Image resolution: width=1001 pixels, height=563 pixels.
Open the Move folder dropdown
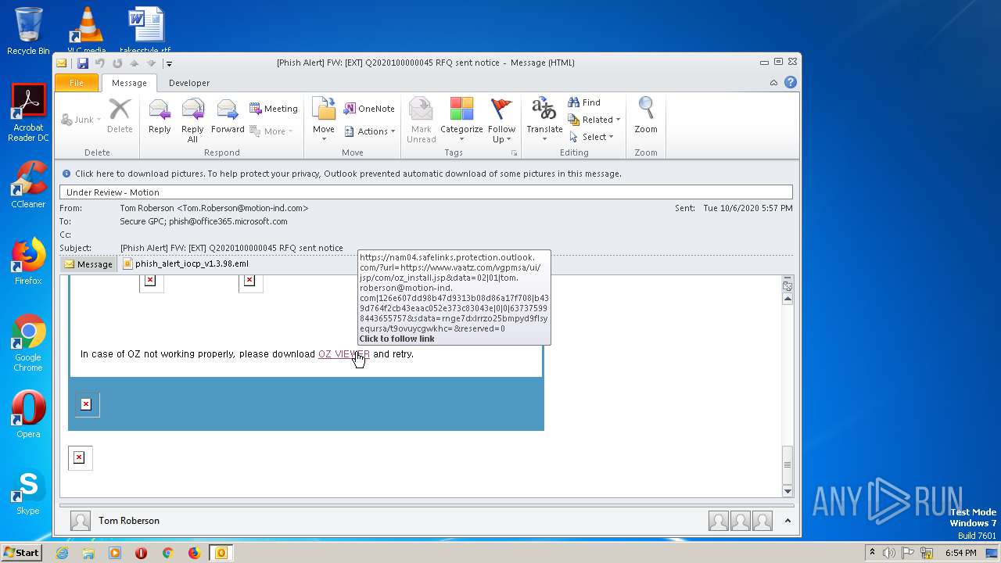[324, 120]
